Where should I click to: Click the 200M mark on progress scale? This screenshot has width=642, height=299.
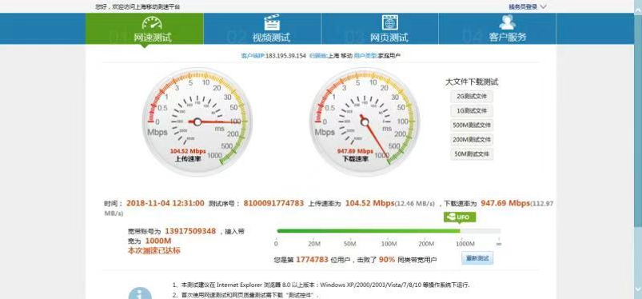[426, 244]
